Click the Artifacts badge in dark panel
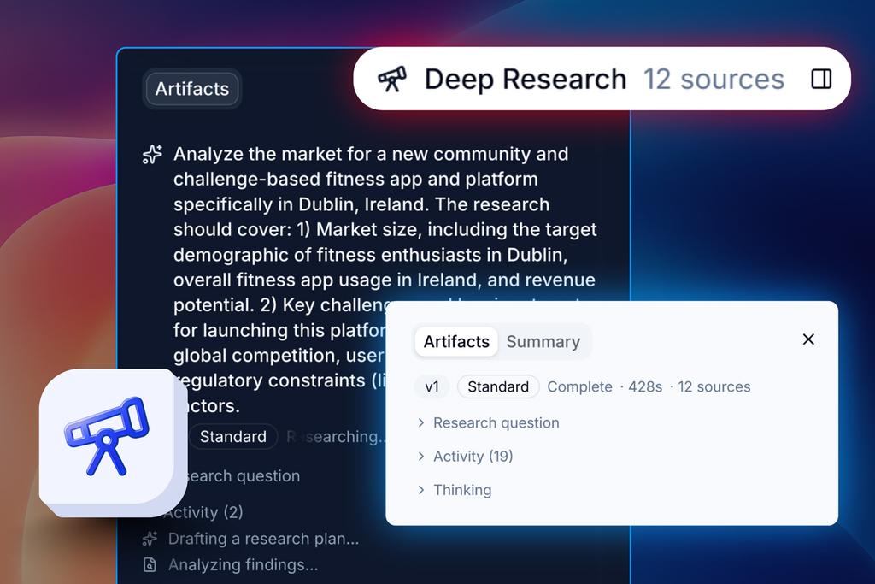Screen dimensions: 875x584 (192, 89)
